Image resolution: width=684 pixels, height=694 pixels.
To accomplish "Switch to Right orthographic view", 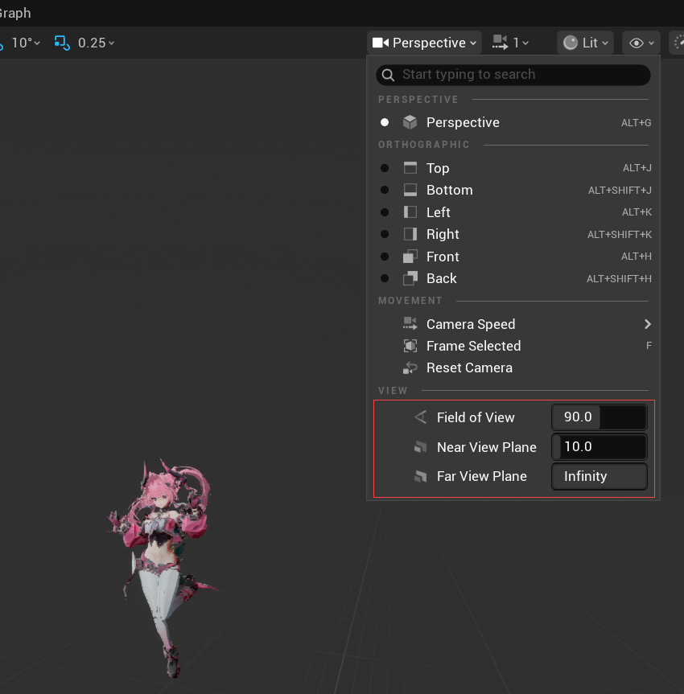I will coord(513,234).
